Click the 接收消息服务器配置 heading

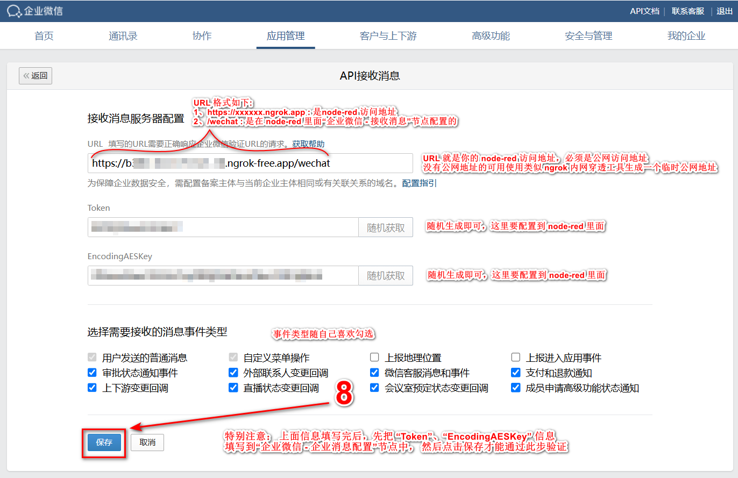pyautogui.click(x=136, y=118)
